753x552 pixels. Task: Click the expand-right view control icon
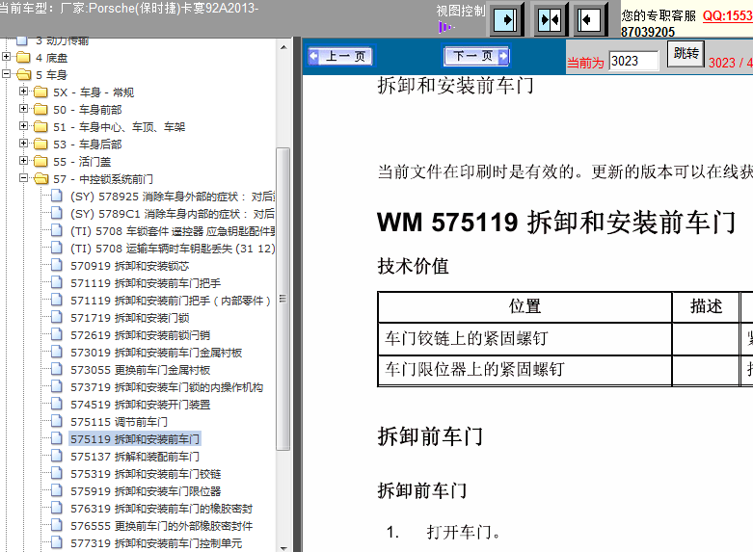pyautogui.click(x=505, y=20)
